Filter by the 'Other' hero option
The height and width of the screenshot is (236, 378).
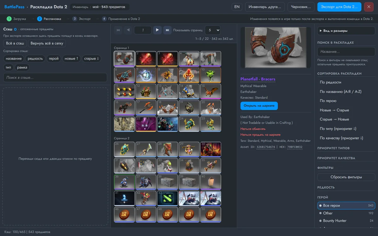(x=346, y=213)
